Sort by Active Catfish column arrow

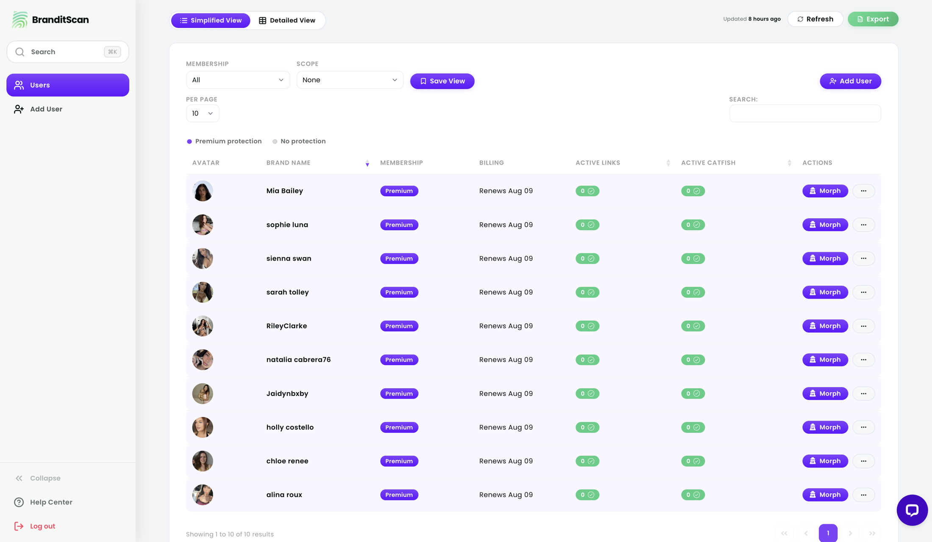pos(789,163)
